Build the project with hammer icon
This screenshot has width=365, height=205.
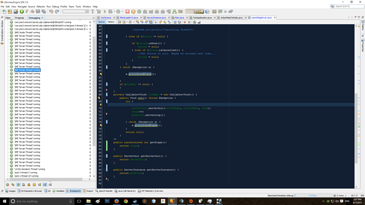pos(93,12)
